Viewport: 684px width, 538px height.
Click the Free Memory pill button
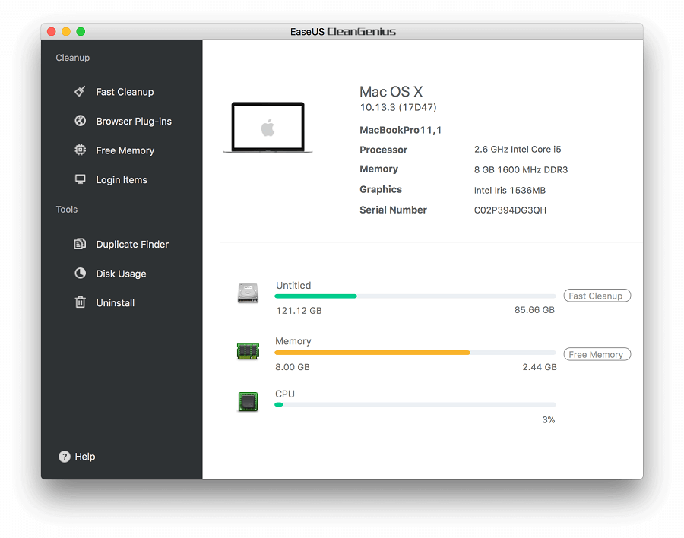(597, 354)
